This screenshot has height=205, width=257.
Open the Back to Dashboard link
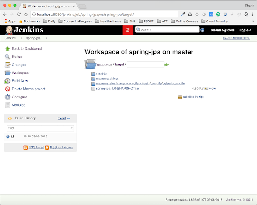(x=27, y=48)
